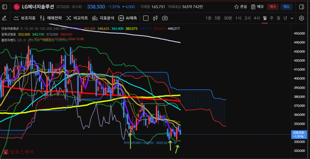
Task: Switch to 년 yearly timeframe
Action: pos(285,18)
